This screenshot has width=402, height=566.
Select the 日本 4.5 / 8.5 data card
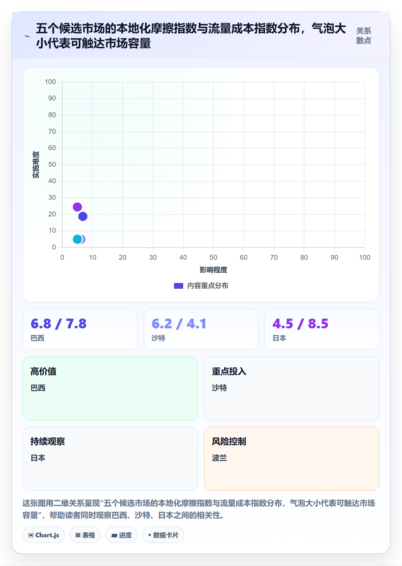pyautogui.click(x=322, y=329)
